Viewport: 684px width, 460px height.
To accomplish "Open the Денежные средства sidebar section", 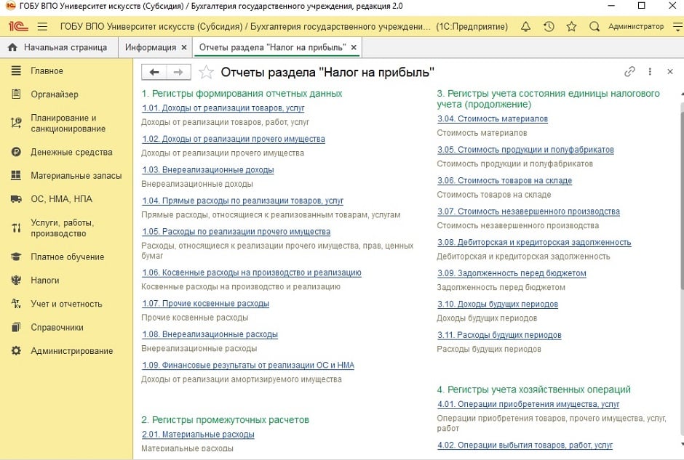I will click(x=71, y=153).
